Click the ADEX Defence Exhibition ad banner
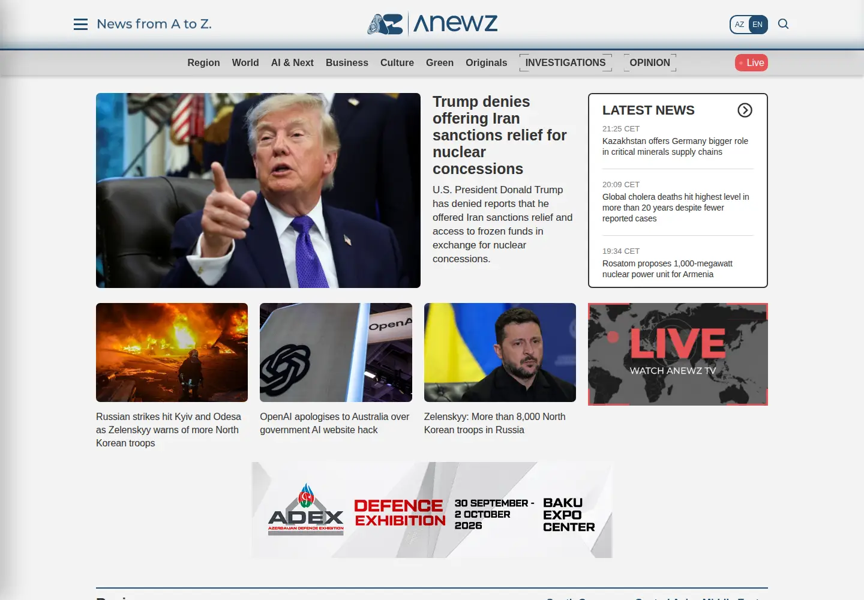This screenshot has width=864, height=600. coord(432,510)
